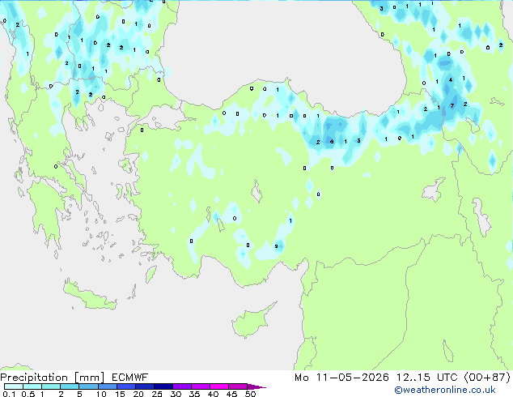Click the "(00+87)" forecast offset text
513x397 pixels.
[x=487, y=378]
